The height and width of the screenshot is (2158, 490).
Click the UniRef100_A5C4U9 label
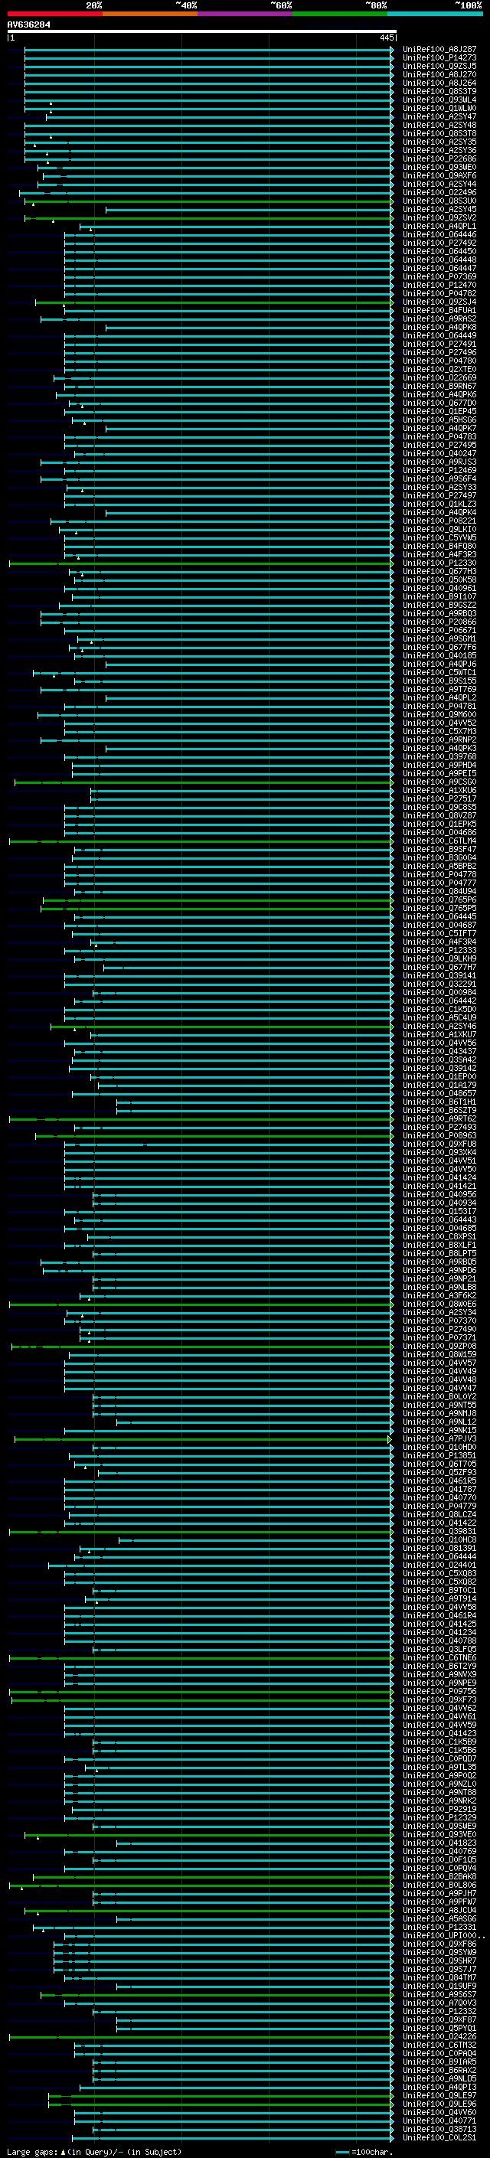(439, 1018)
